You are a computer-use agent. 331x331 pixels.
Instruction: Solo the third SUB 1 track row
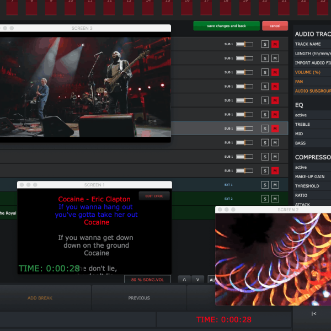click(x=265, y=72)
